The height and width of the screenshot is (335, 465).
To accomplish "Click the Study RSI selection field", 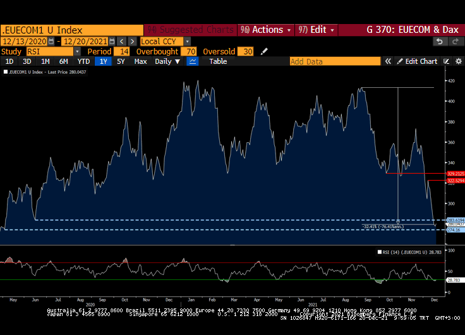I will tap(50, 52).
